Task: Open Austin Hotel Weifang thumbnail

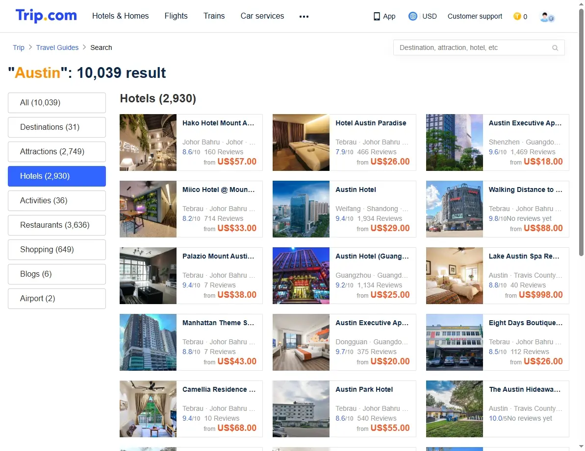Action: [x=301, y=209]
